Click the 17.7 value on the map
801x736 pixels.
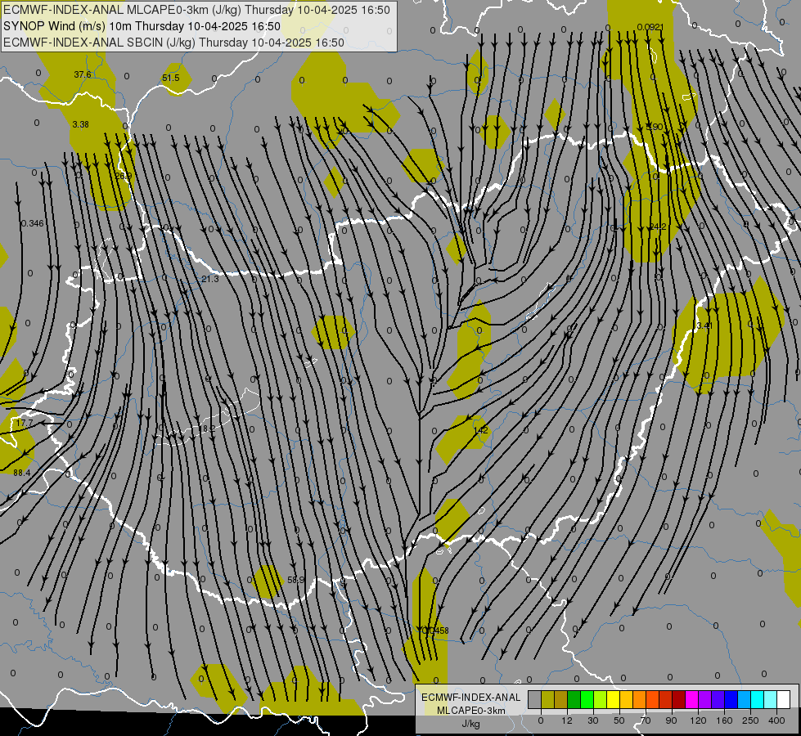coord(24,424)
